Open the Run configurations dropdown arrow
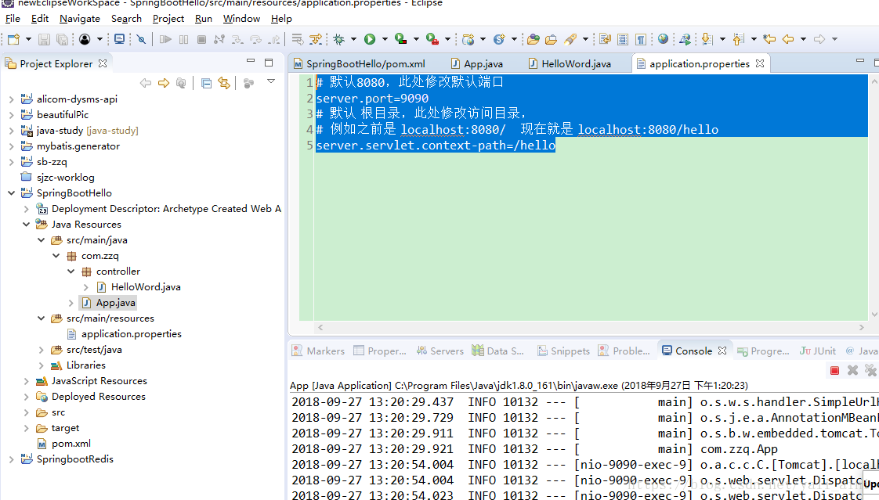 pos(385,39)
